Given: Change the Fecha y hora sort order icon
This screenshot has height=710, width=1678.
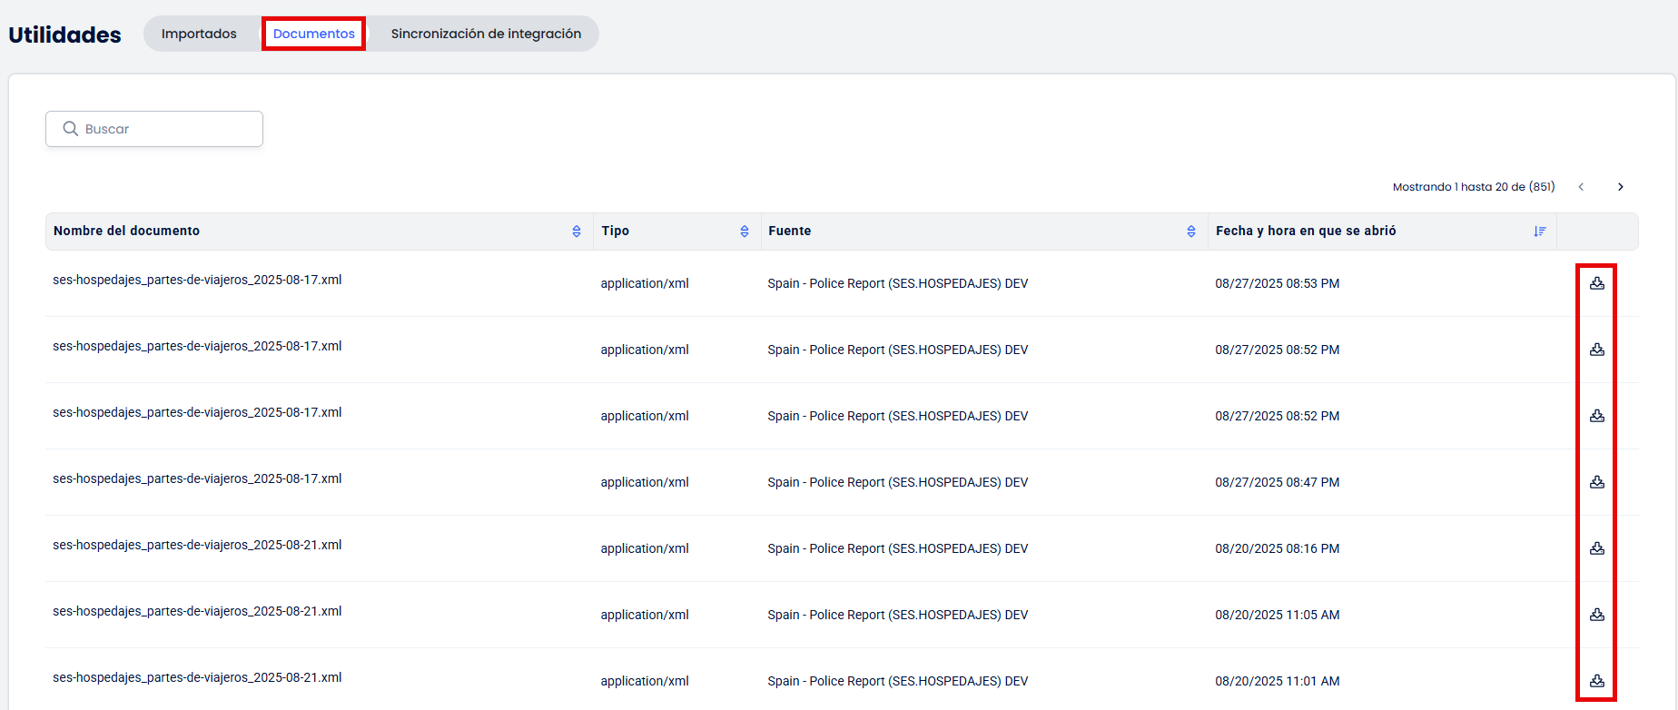Looking at the screenshot, I should 1540,232.
